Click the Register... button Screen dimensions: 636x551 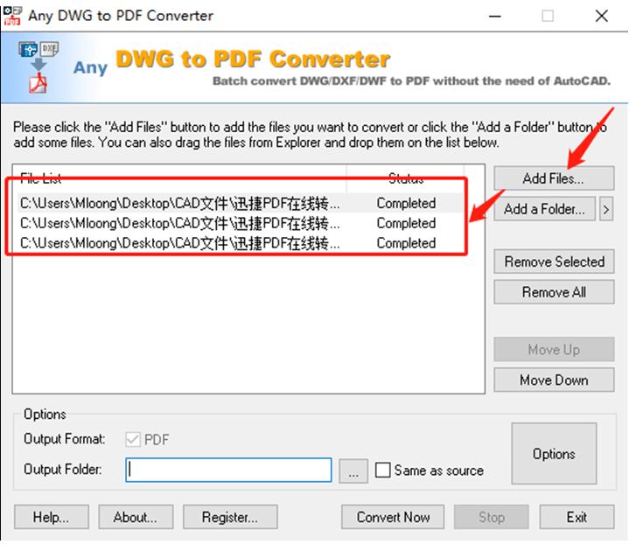pyautogui.click(x=230, y=518)
